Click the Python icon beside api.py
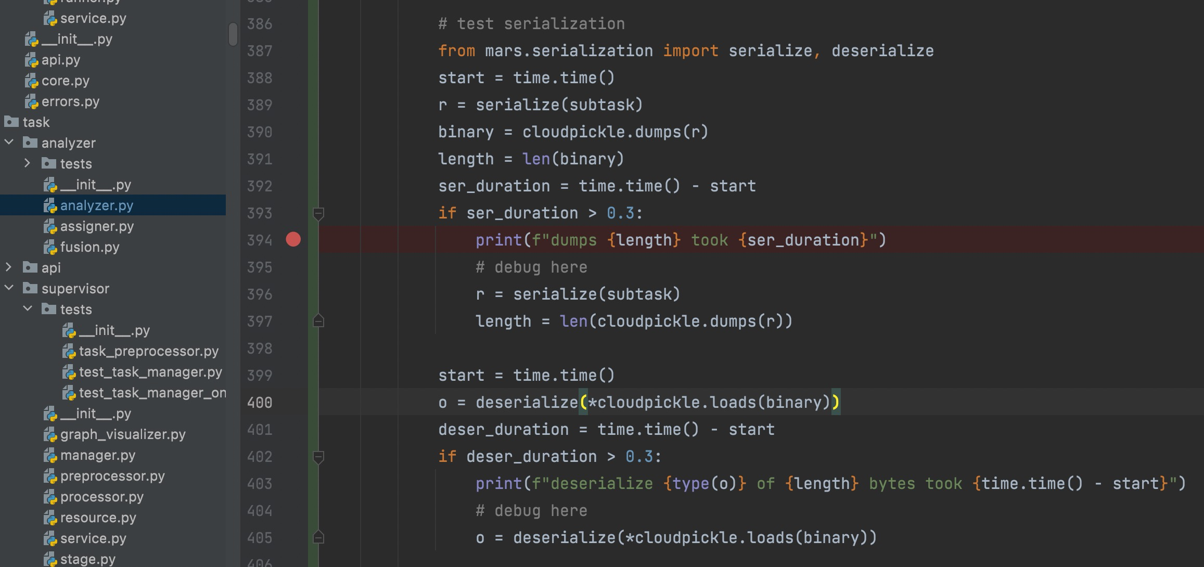The width and height of the screenshot is (1204, 567). (x=32, y=60)
